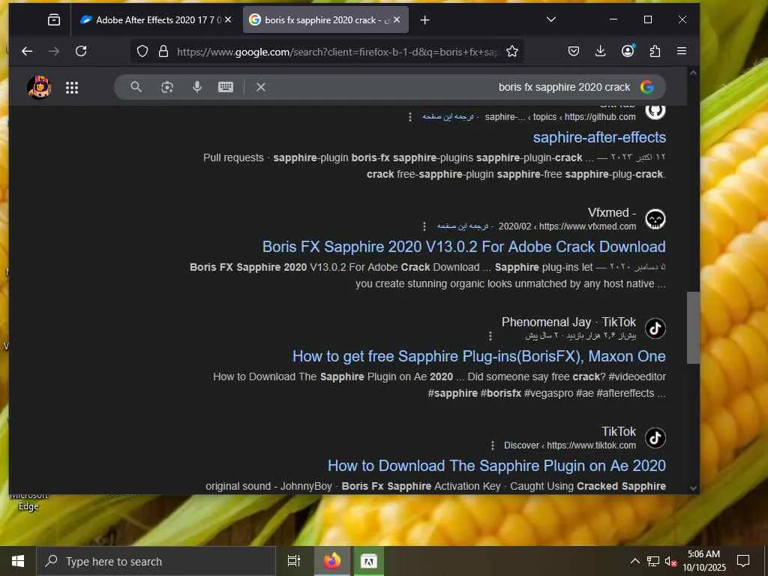This screenshot has height=576, width=768.
Task: Open the taskbar clock and date
Action: click(x=703, y=561)
